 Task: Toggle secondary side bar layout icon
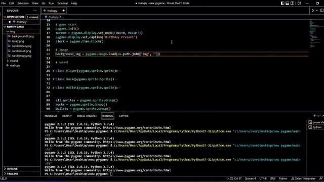point(293,4)
